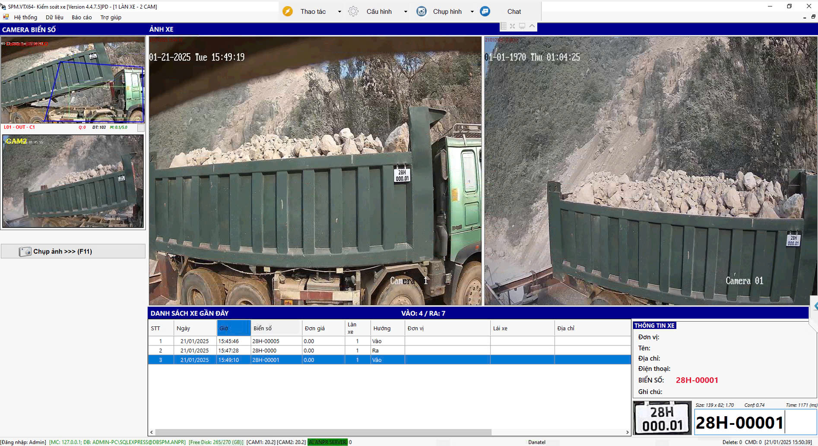Click the L01 - OUT - C1 camera label
The height and width of the screenshot is (446, 818).
pyautogui.click(x=19, y=127)
